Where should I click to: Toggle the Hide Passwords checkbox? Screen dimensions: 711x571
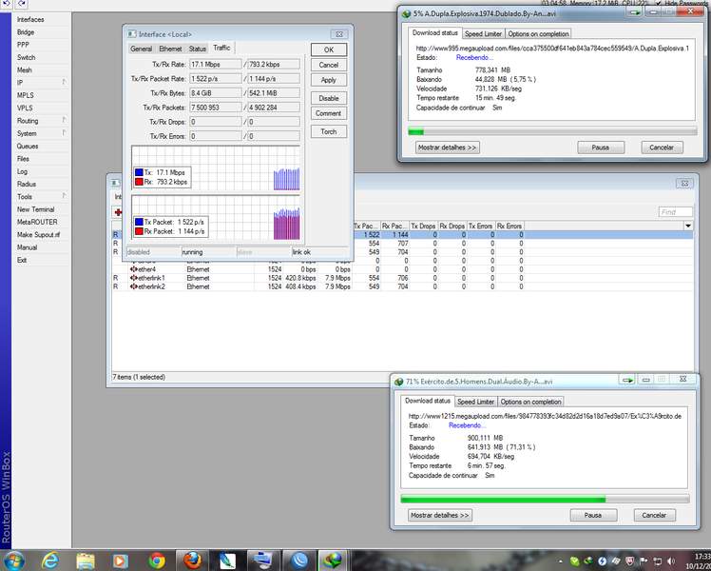(659, 3)
